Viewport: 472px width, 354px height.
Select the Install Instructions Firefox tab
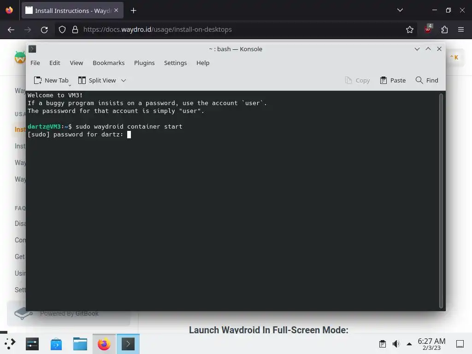point(72,11)
